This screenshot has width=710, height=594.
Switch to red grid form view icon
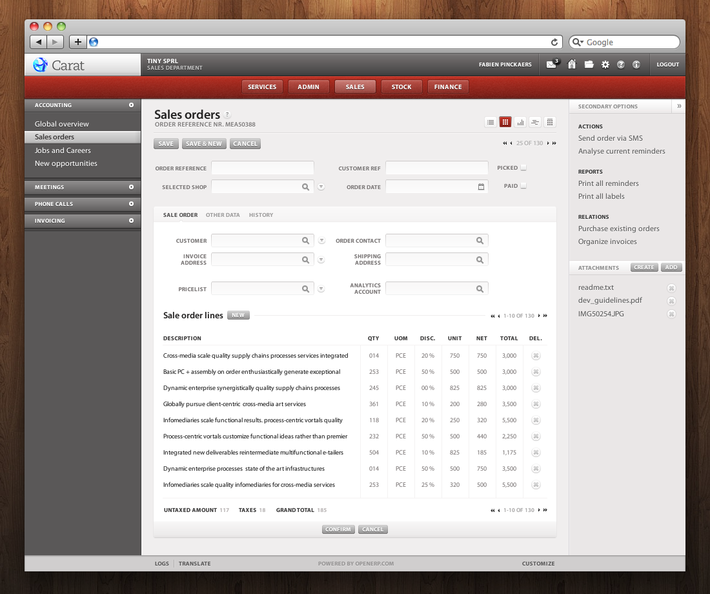[x=505, y=122]
